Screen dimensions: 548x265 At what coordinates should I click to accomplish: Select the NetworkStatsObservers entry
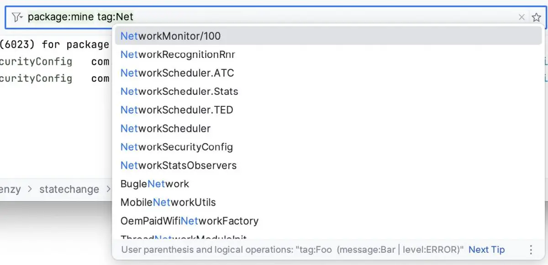tap(178, 166)
